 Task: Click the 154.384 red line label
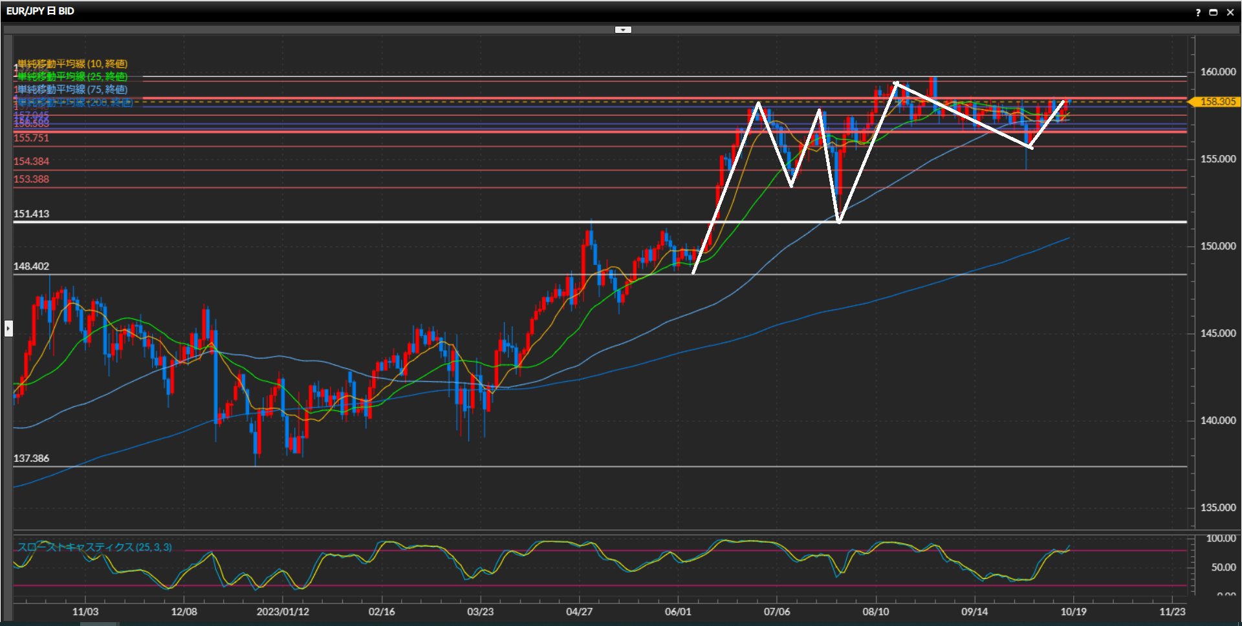31,161
